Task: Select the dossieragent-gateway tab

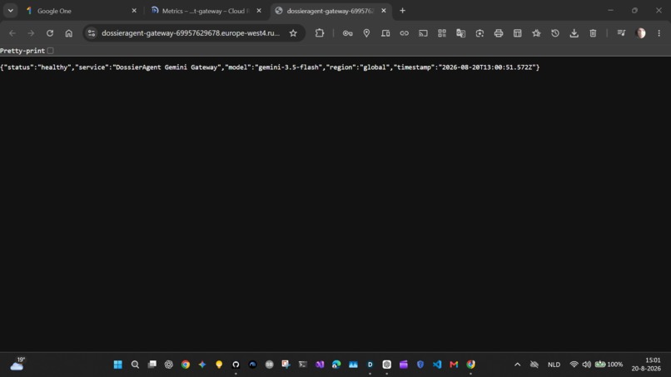Action: coord(330,11)
